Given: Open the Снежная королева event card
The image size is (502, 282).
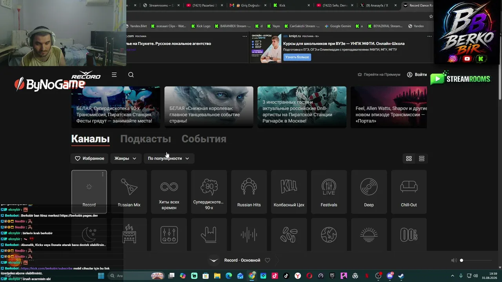Looking at the screenshot, I should [209, 107].
